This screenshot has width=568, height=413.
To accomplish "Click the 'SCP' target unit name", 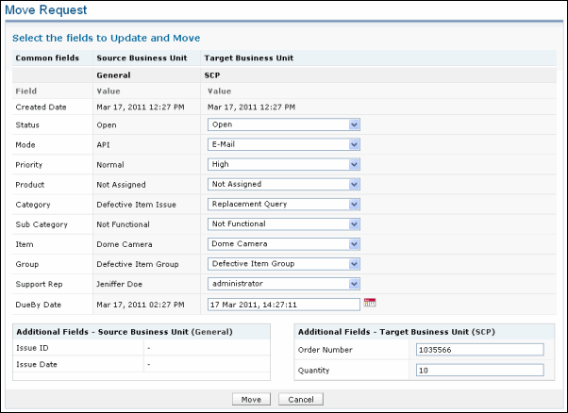I will pos(212,75).
